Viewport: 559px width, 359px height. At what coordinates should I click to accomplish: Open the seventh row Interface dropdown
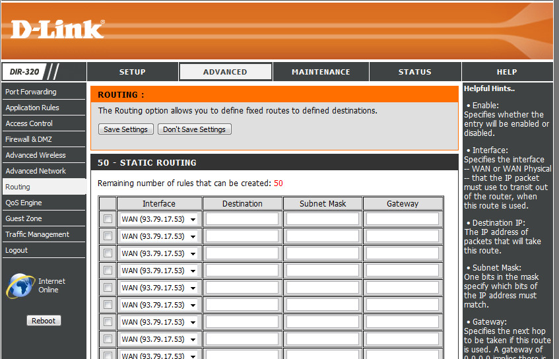coord(158,321)
